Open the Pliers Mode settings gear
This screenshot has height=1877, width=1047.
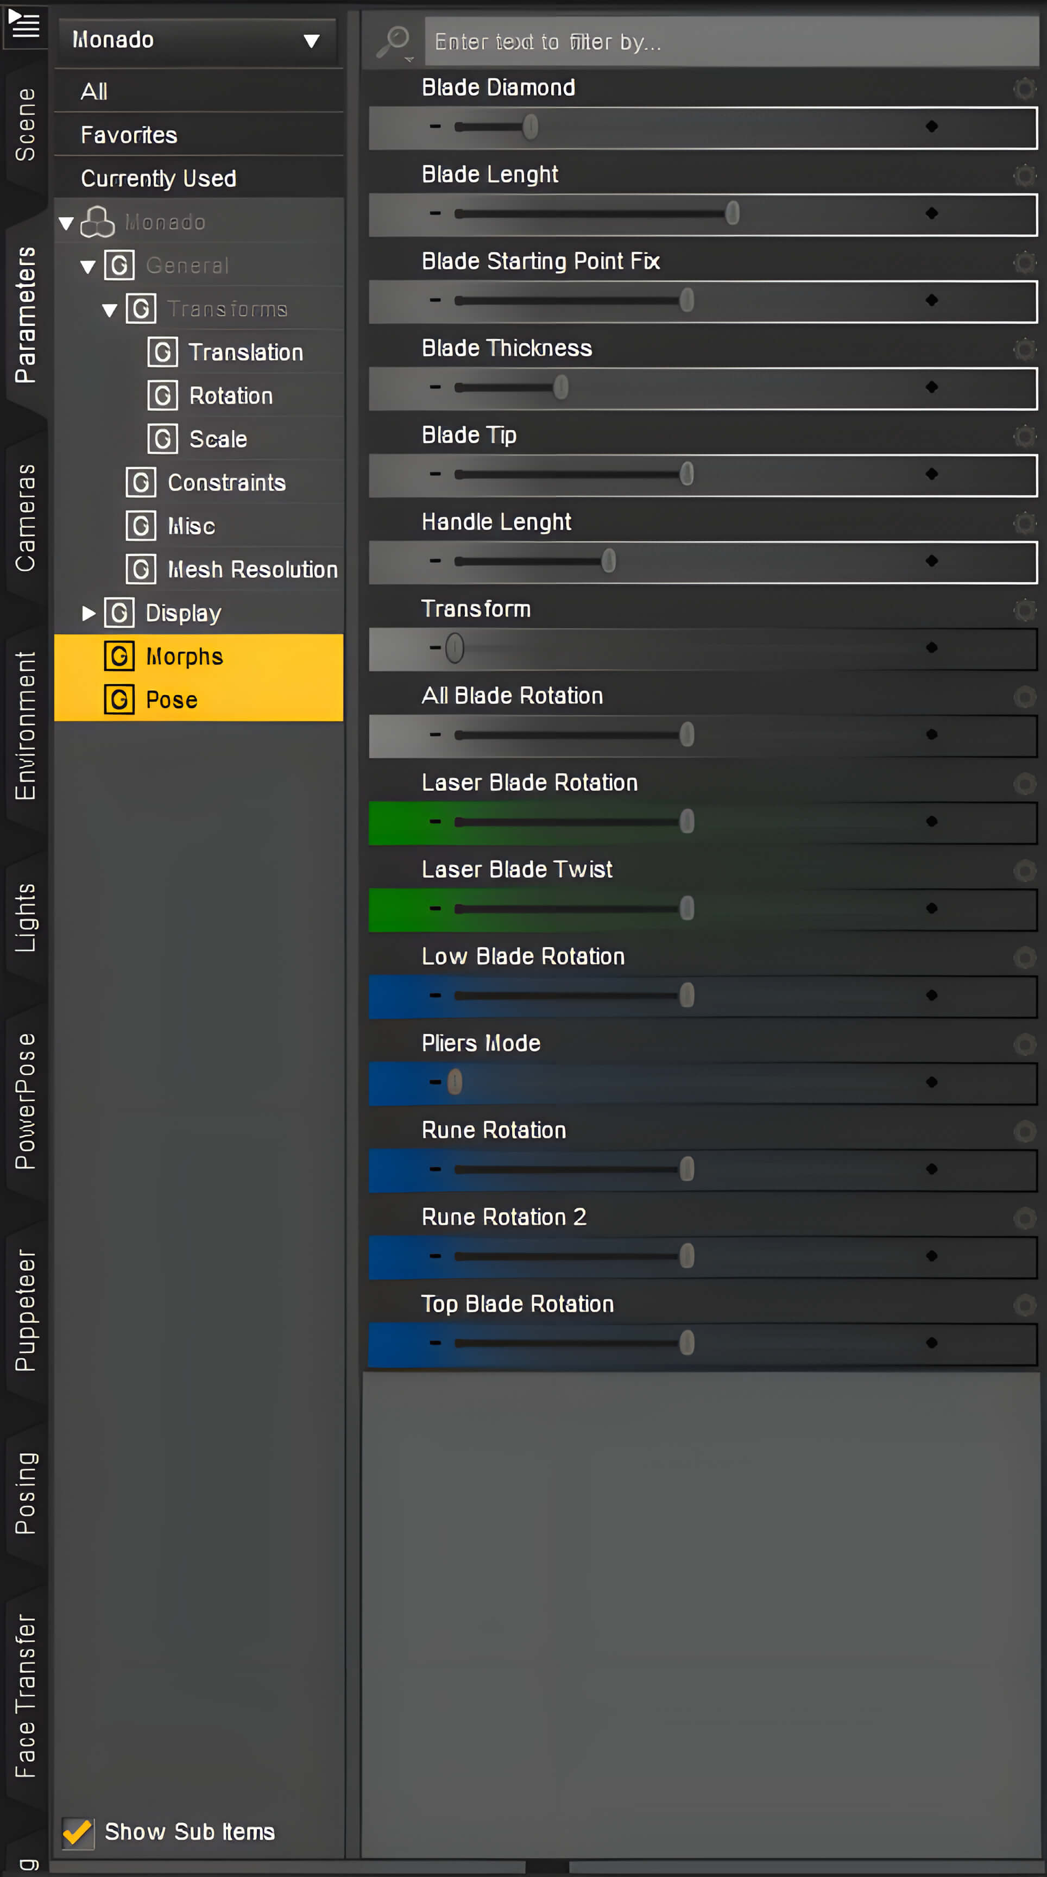1024,1045
